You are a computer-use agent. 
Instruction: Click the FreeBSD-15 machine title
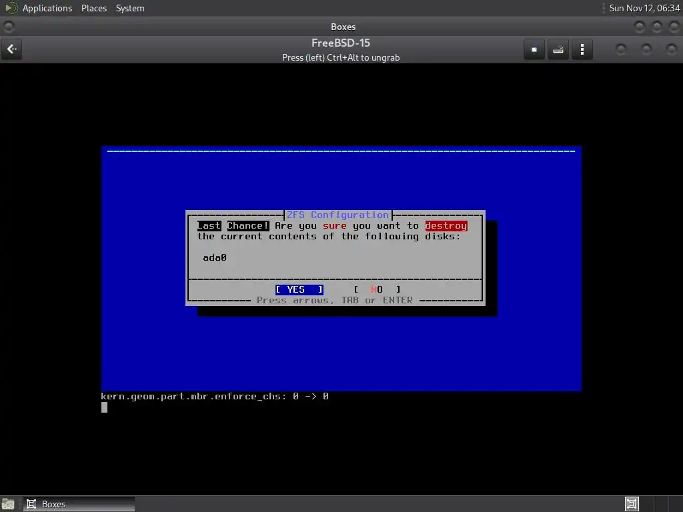pyautogui.click(x=341, y=43)
